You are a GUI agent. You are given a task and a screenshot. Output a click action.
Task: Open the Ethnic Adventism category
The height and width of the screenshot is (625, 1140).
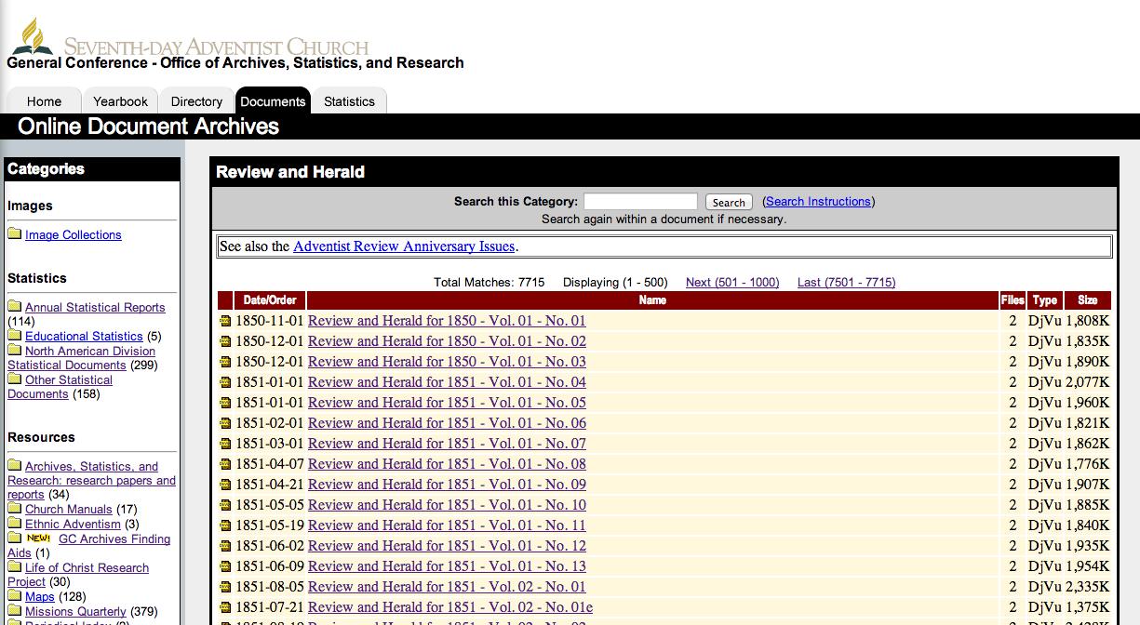click(74, 524)
